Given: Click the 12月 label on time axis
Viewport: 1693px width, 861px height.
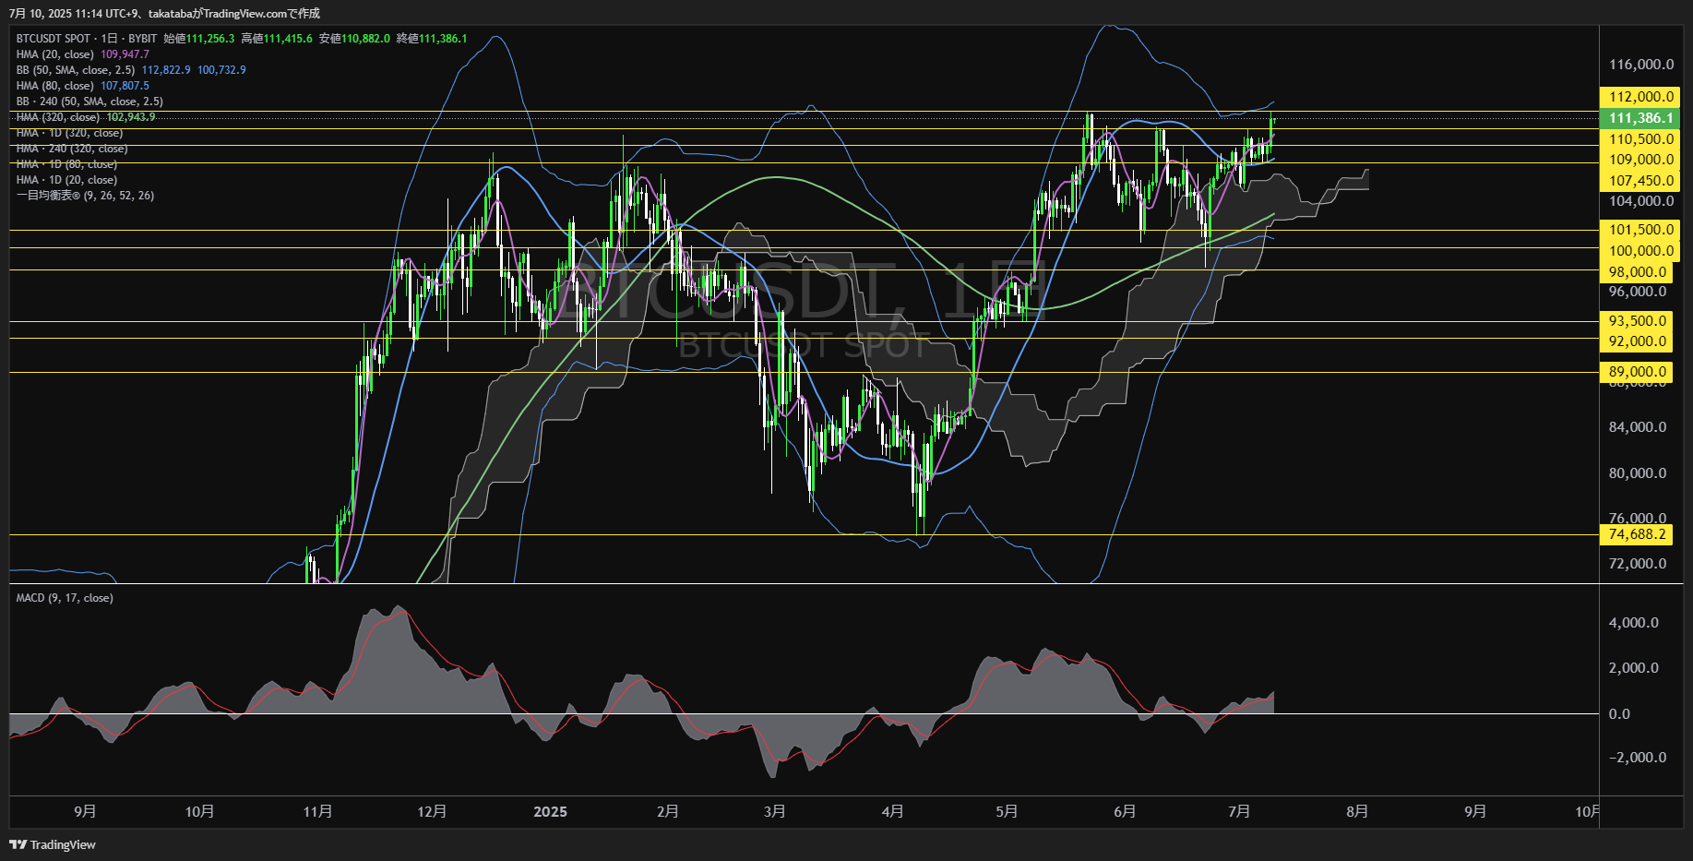Looking at the screenshot, I should click(432, 811).
